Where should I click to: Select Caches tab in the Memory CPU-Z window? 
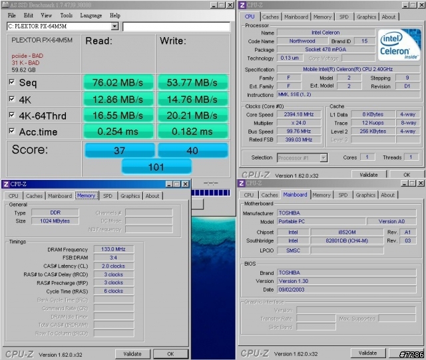[34, 196]
